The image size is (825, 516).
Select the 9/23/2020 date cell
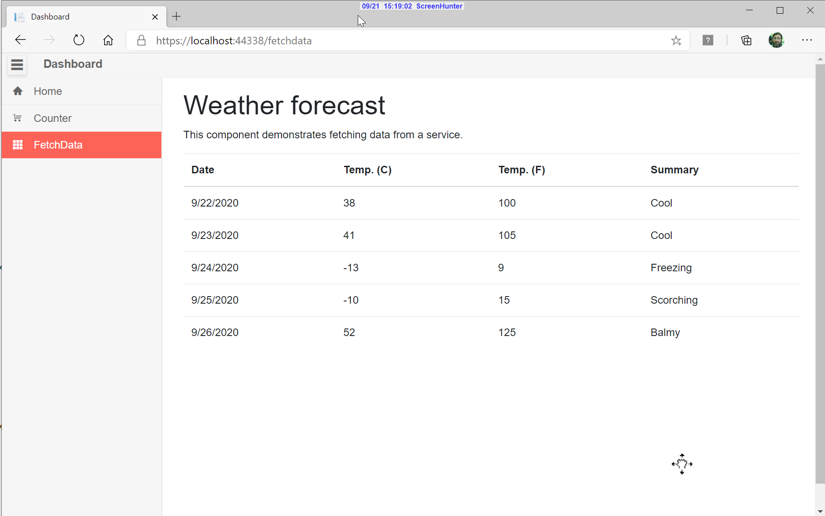pyautogui.click(x=215, y=235)
